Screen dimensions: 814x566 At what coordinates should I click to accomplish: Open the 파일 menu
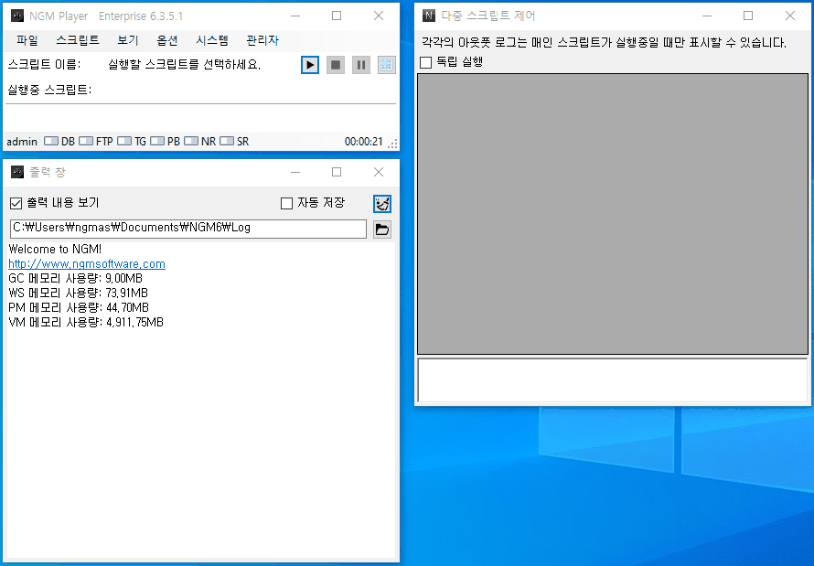pyautogui.click(x=27, y=40)
